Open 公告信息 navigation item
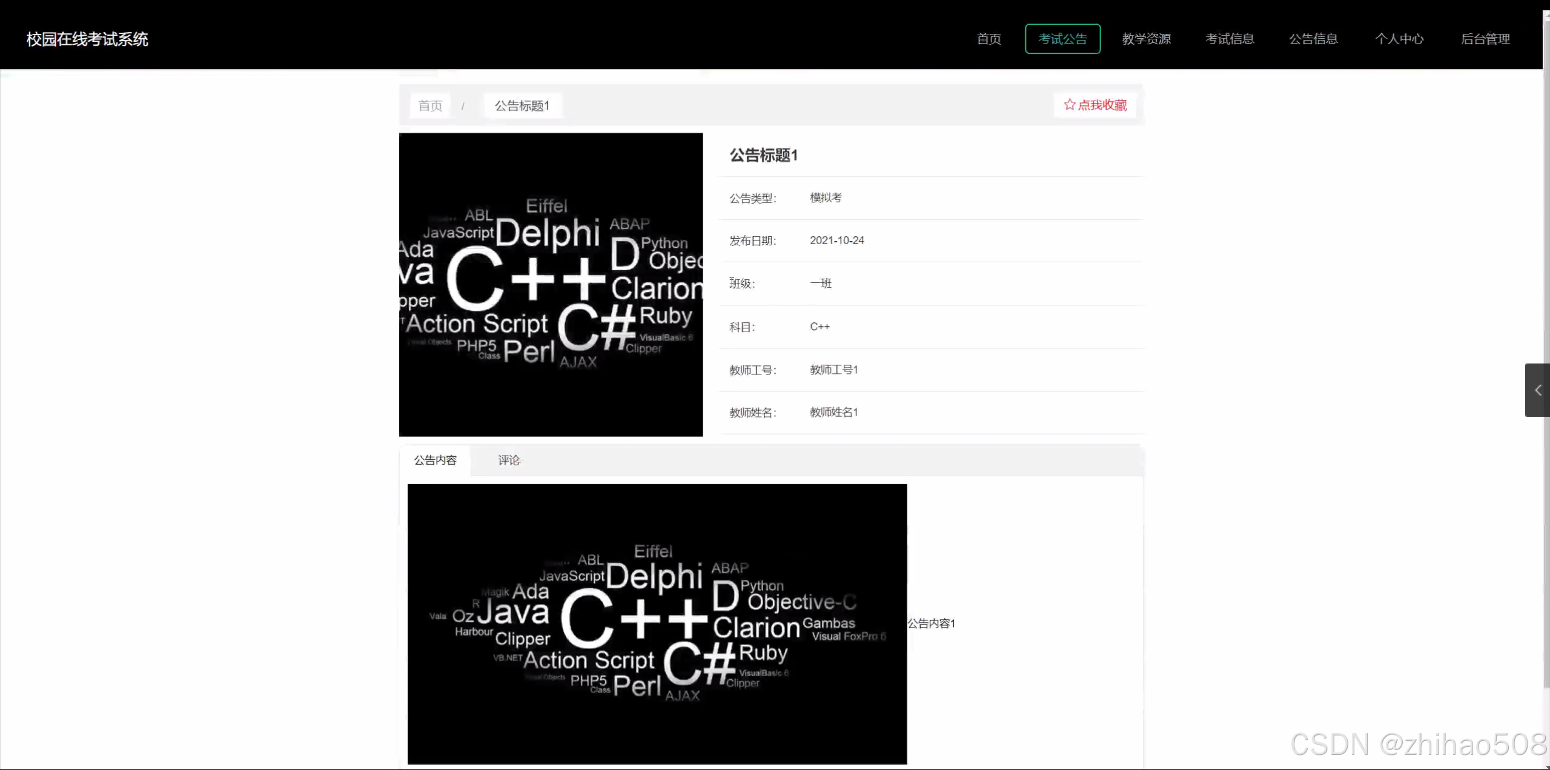 click(x=1313, y=39)
